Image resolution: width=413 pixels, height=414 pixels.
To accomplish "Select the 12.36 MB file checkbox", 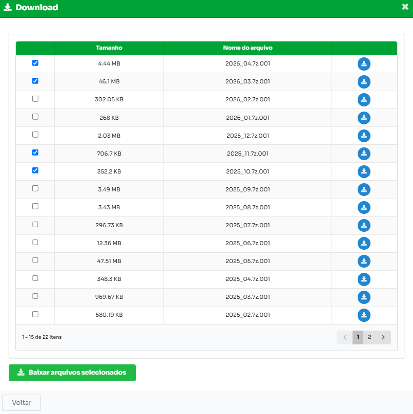I will click(35, 243).
